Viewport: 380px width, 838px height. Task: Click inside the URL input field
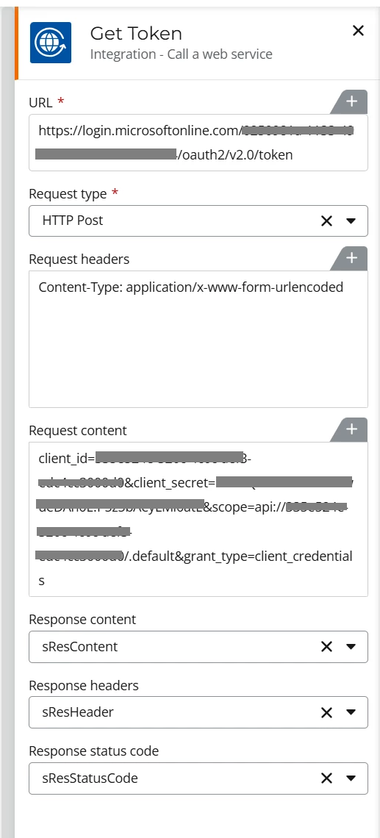(x=198, y=143)
